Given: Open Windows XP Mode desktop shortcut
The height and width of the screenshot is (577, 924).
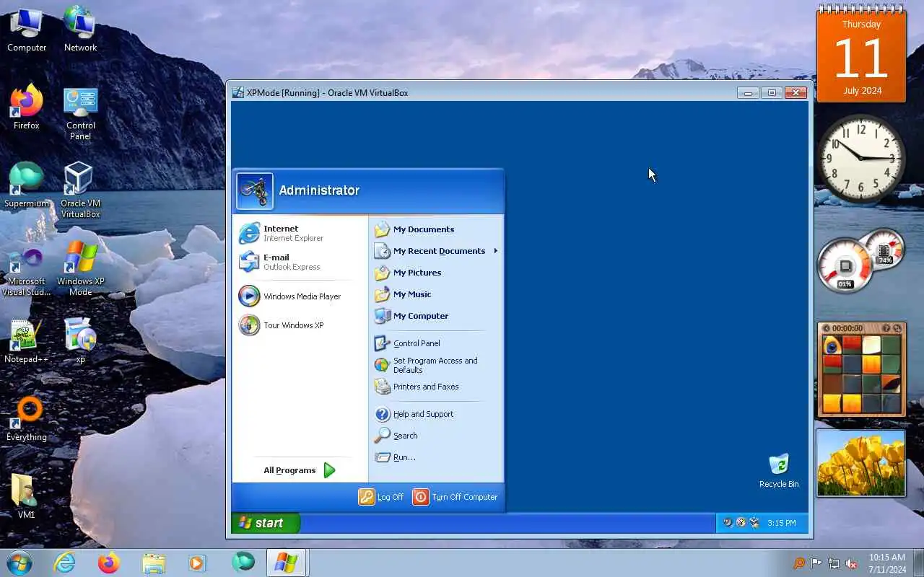Looking at the screenshot, I should (80, 268).
